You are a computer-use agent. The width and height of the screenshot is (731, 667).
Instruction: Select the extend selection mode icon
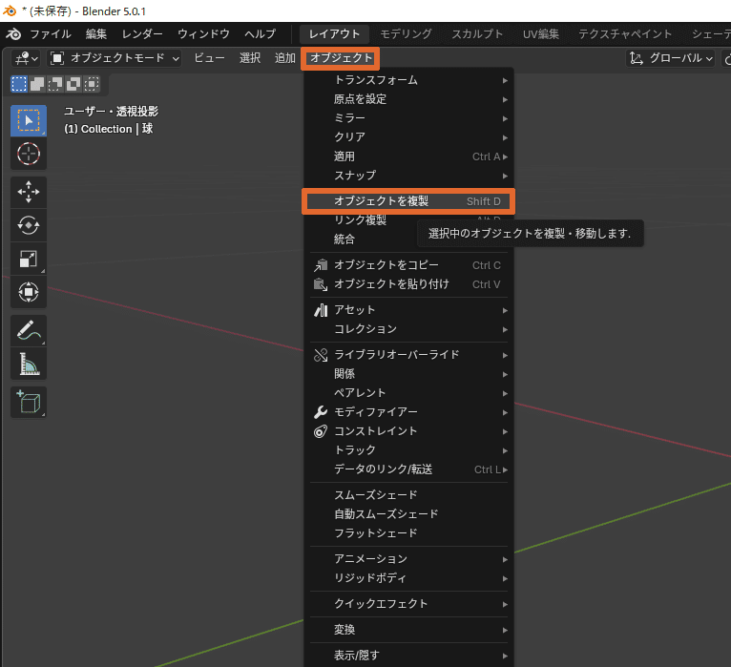pos(37,84)
